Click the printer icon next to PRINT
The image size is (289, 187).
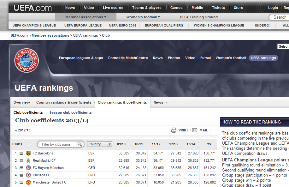coord(174,130)
